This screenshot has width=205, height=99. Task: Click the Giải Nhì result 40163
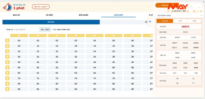click(x=177, y=37)
